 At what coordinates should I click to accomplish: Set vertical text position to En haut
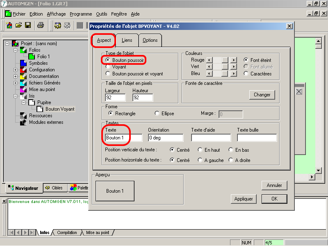[200, 150]
